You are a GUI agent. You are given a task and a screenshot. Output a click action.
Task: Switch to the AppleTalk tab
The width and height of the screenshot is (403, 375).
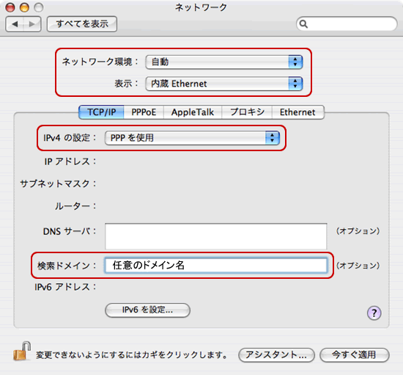click(193, 112)
